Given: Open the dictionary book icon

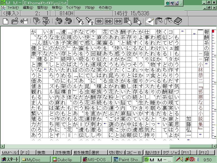Looking at the screenshot, I should click(x=178, y=21).
